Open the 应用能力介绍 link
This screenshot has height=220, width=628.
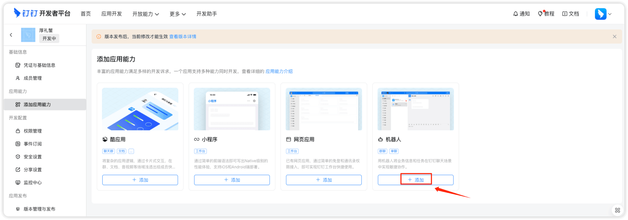tap(279, 71)
